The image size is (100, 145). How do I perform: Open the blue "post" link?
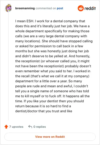pyautogui.click(x=60, y=8)
